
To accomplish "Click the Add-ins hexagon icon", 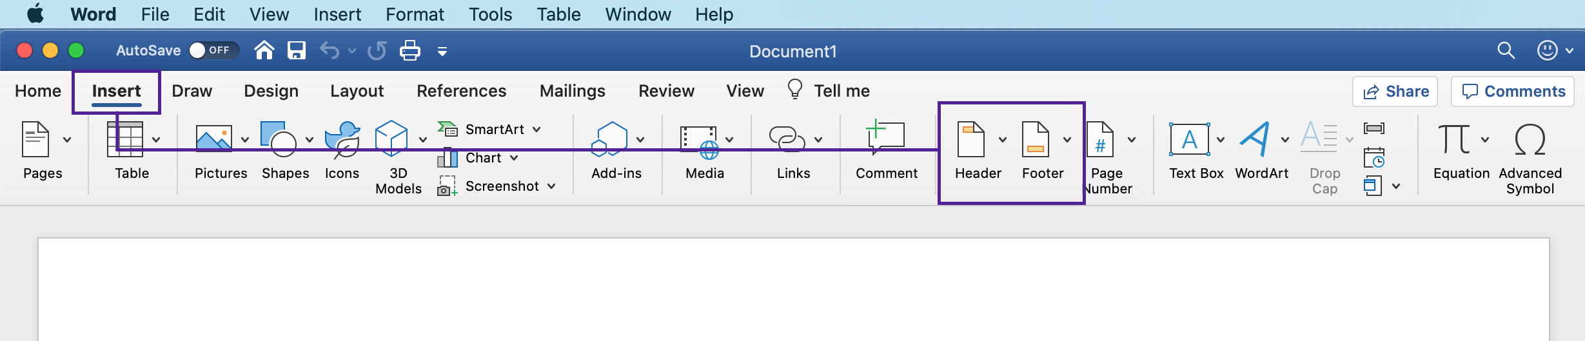I will tap(609, 139).
